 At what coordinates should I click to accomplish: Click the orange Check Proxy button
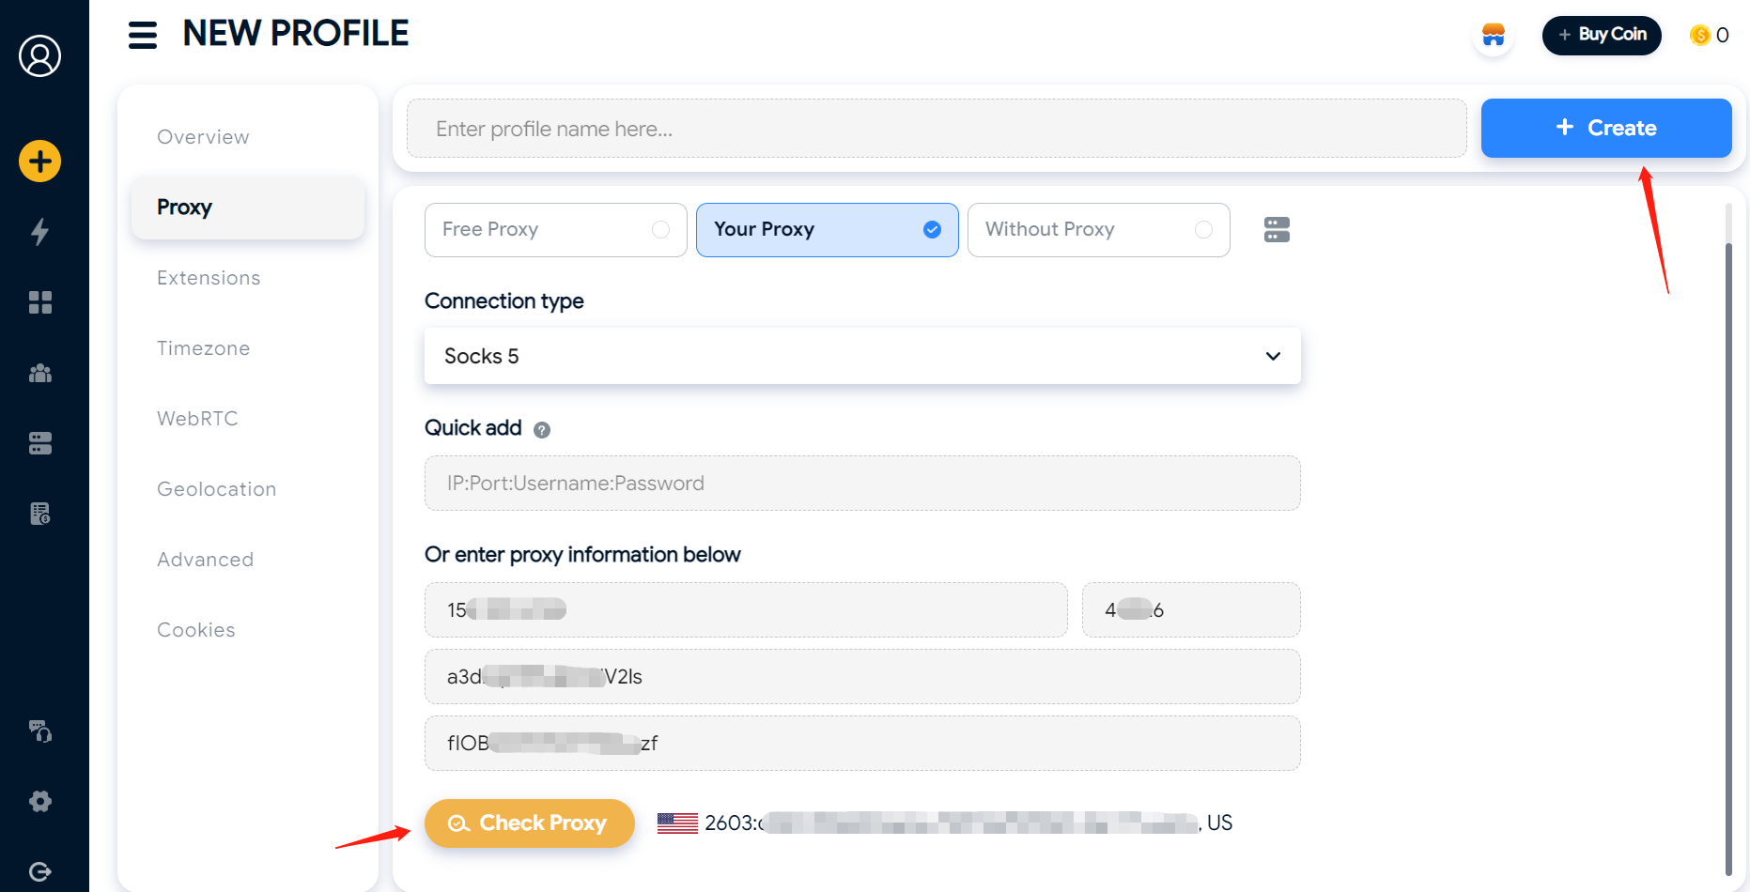click(x=530, y=823)
